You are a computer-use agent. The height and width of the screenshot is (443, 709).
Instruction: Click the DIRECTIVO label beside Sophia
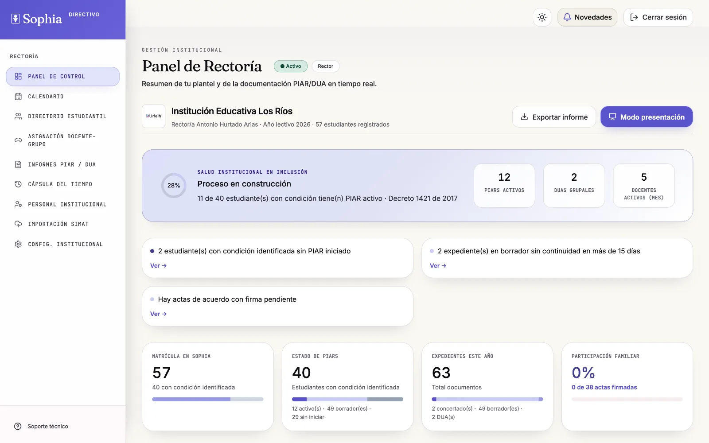click(x=84, y=15)
